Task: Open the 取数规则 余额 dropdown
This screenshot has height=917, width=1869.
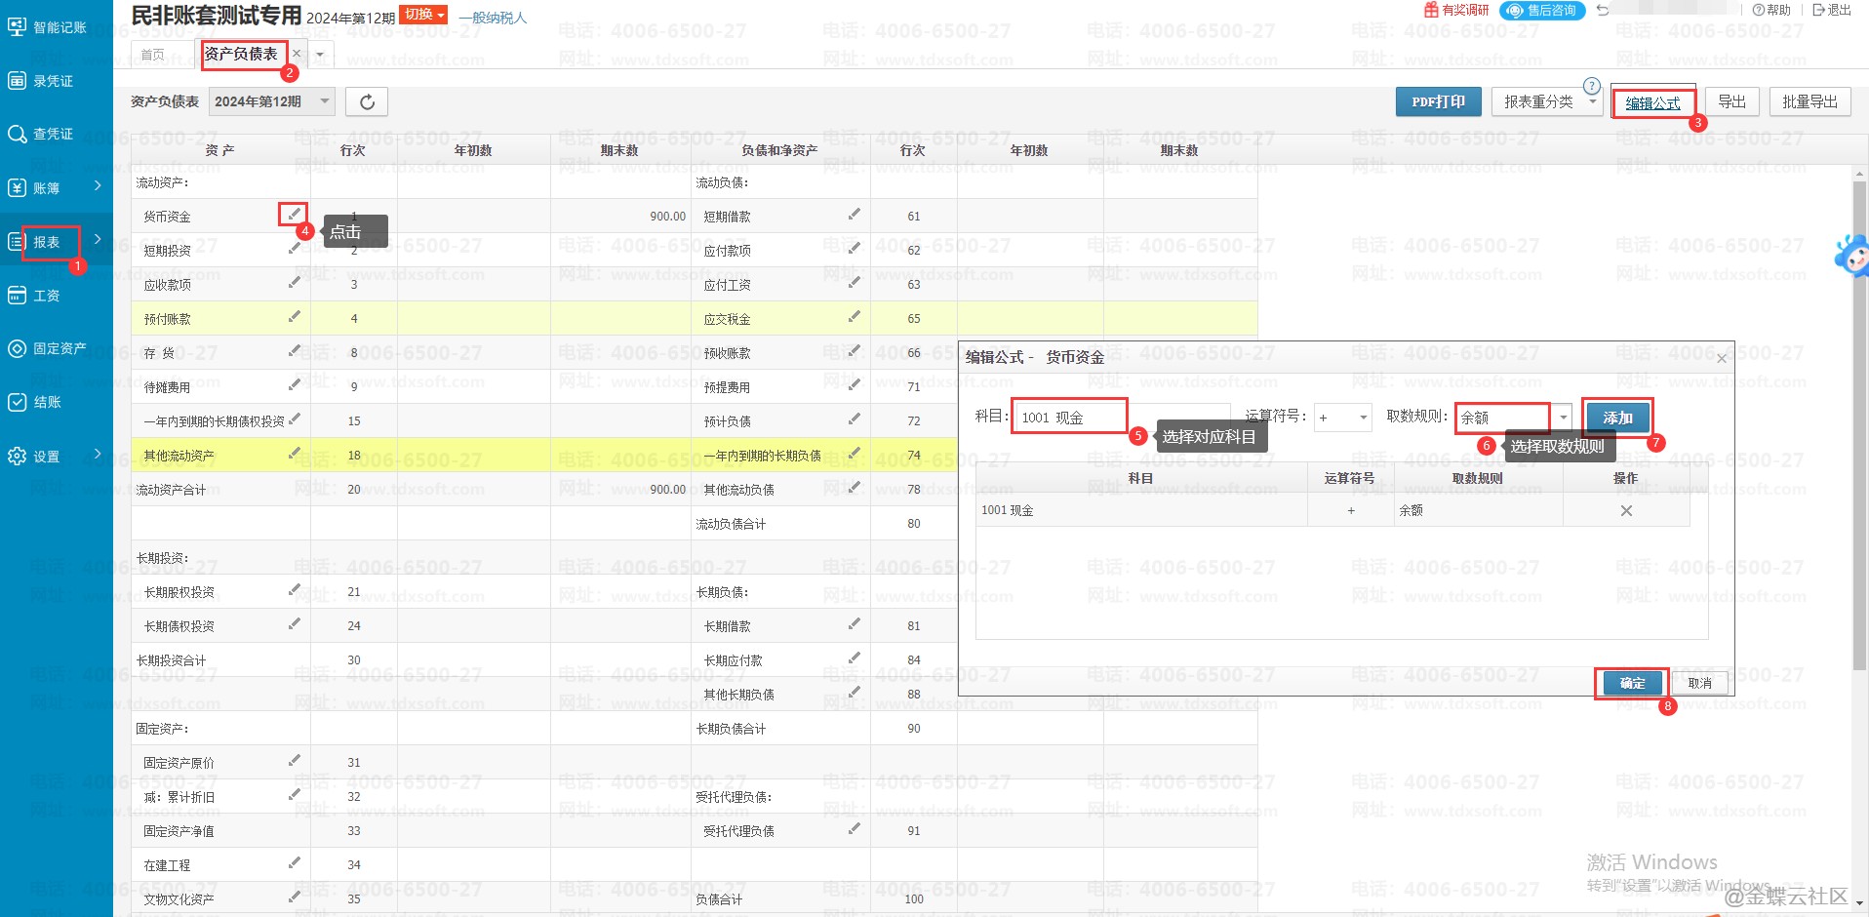Action: pos(1563,418)
